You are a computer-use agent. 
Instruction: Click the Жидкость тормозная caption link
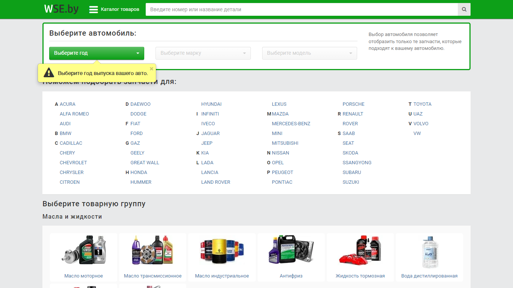pyautogui.click(x=360, y=276)
